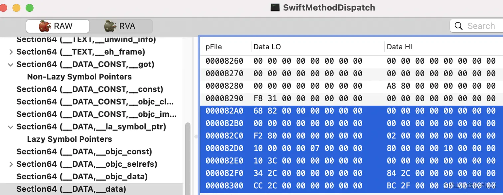Select Section64 (__DATA_CONST,__objc_cl...
This screenshot has width=503, height=195.
95,102
